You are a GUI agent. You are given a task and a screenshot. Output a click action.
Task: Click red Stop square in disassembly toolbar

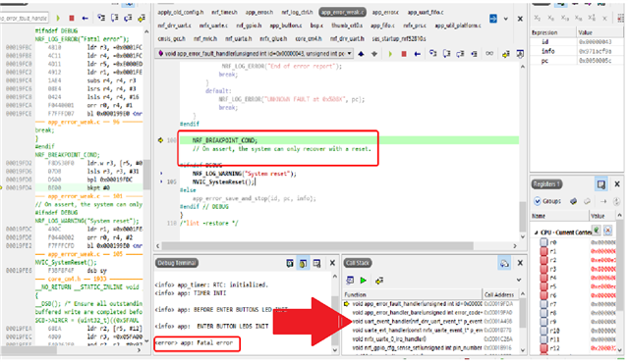pos(72,18)
